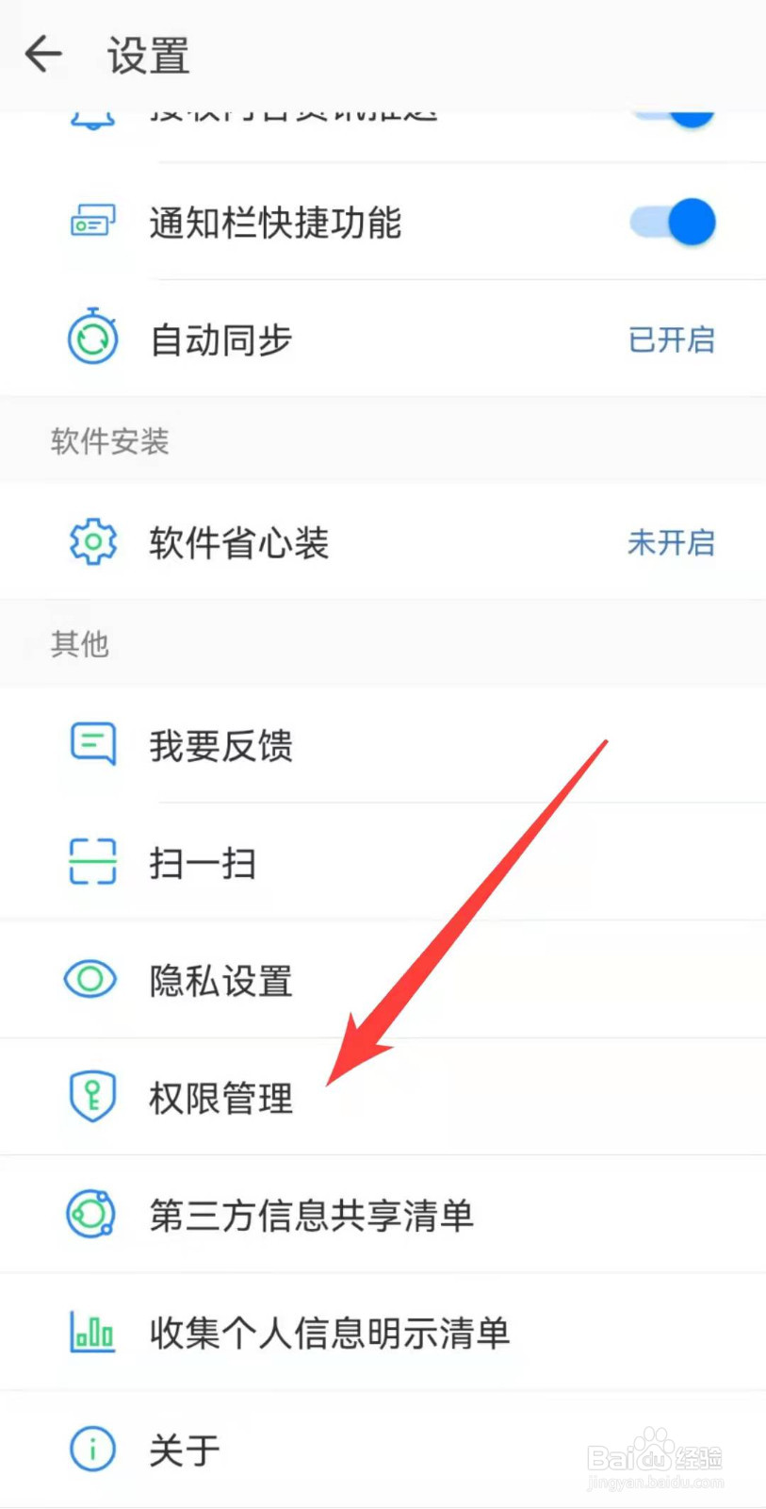Image resolution: width=766 pixels, height=1509 pixels.
Task: Tap the eye icon for 隐私设置
Action: coord(90,979)
